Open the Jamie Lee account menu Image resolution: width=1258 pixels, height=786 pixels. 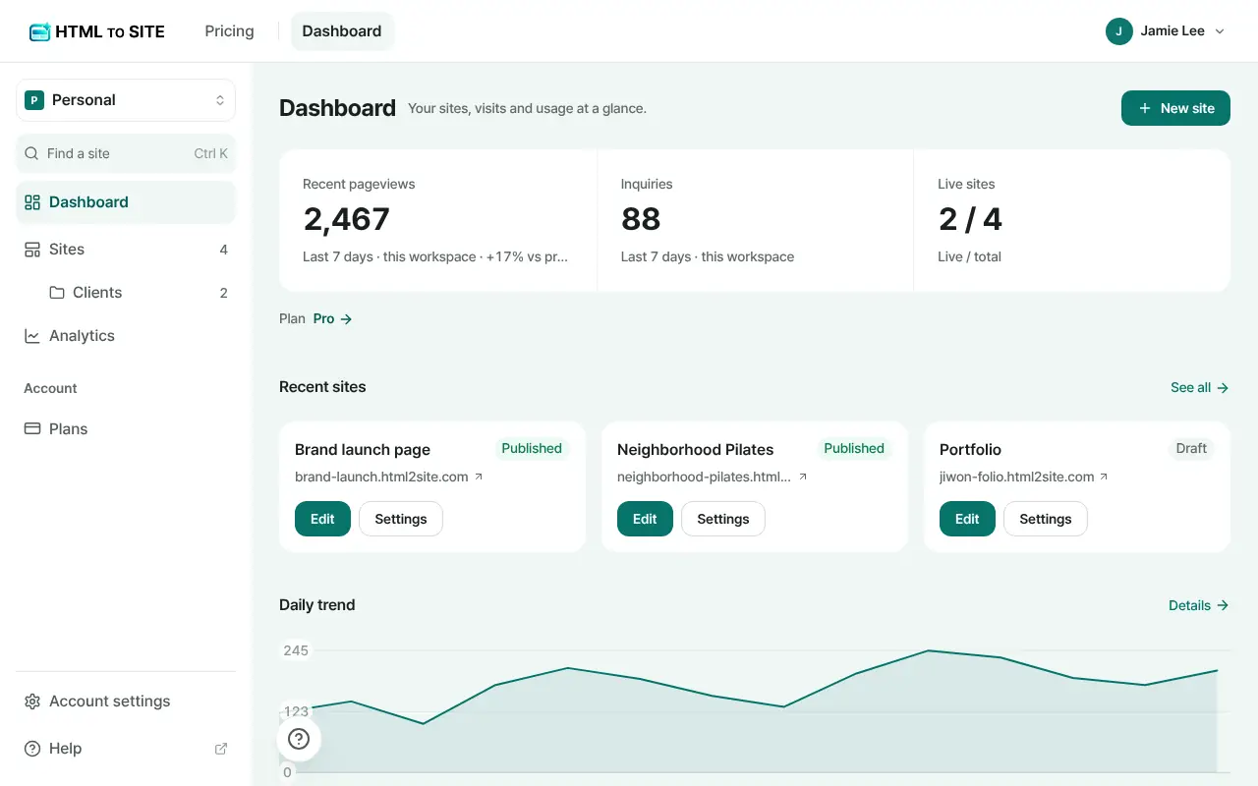point(1166,31)
